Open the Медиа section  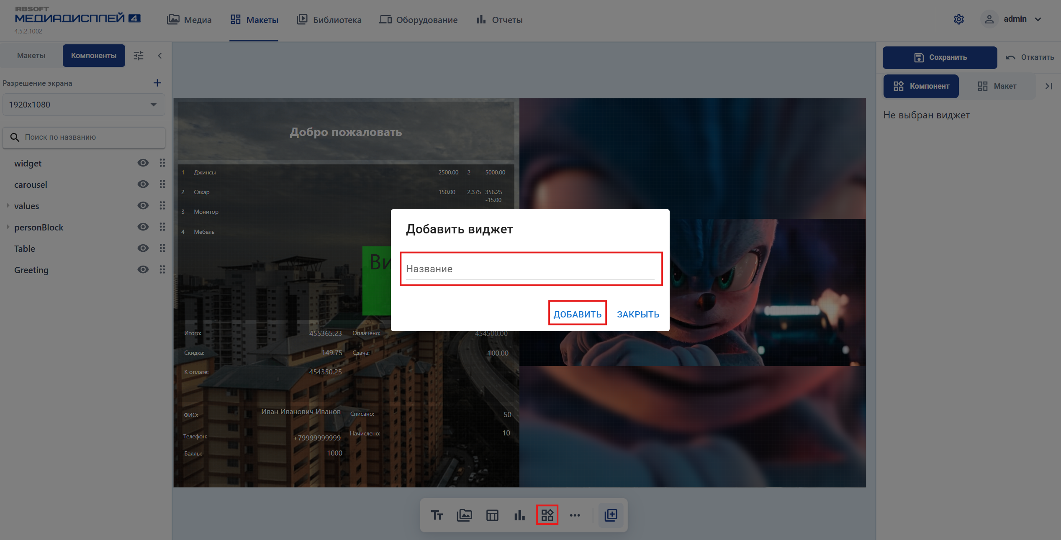pyautogui.click(x=189, y=20)
